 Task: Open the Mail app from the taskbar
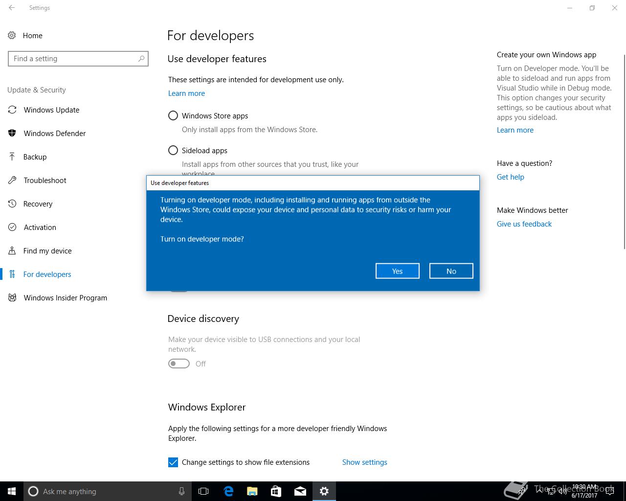[300, 491]
